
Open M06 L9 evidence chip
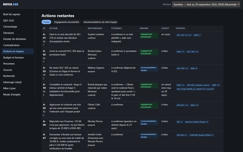[194, 68]
